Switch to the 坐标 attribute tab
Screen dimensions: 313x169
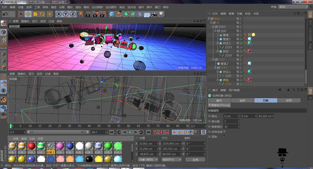point(242,101)
